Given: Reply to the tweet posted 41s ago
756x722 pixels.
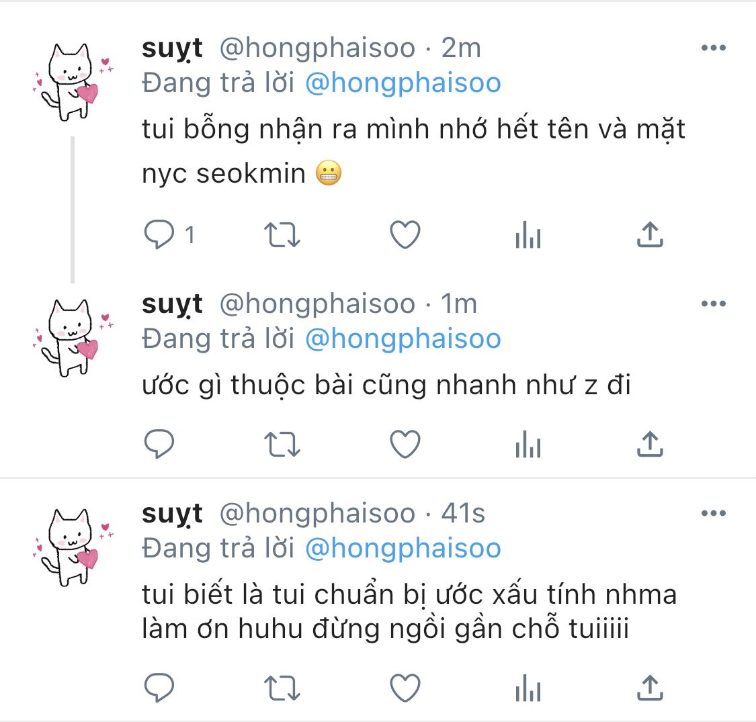Looking at the screenshot, I should (x=159, y=687).
